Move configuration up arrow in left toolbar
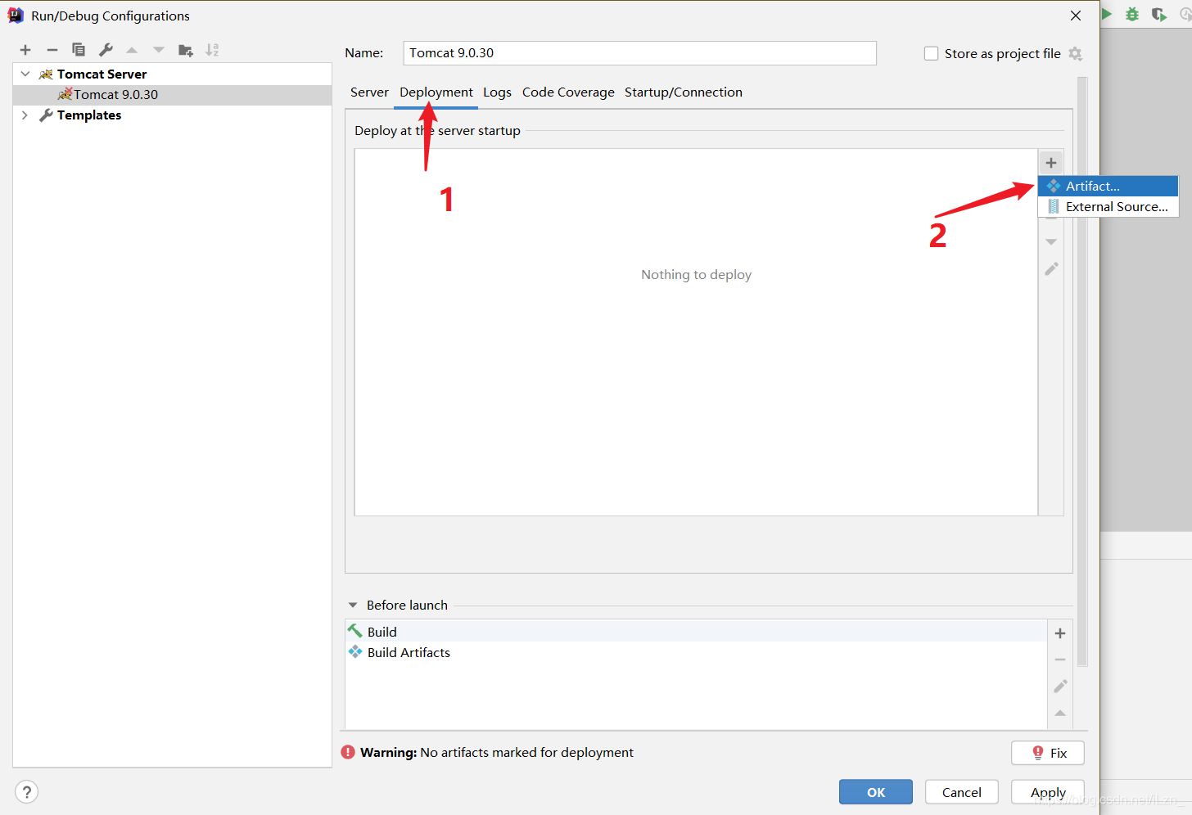 (x=132, y=50)
